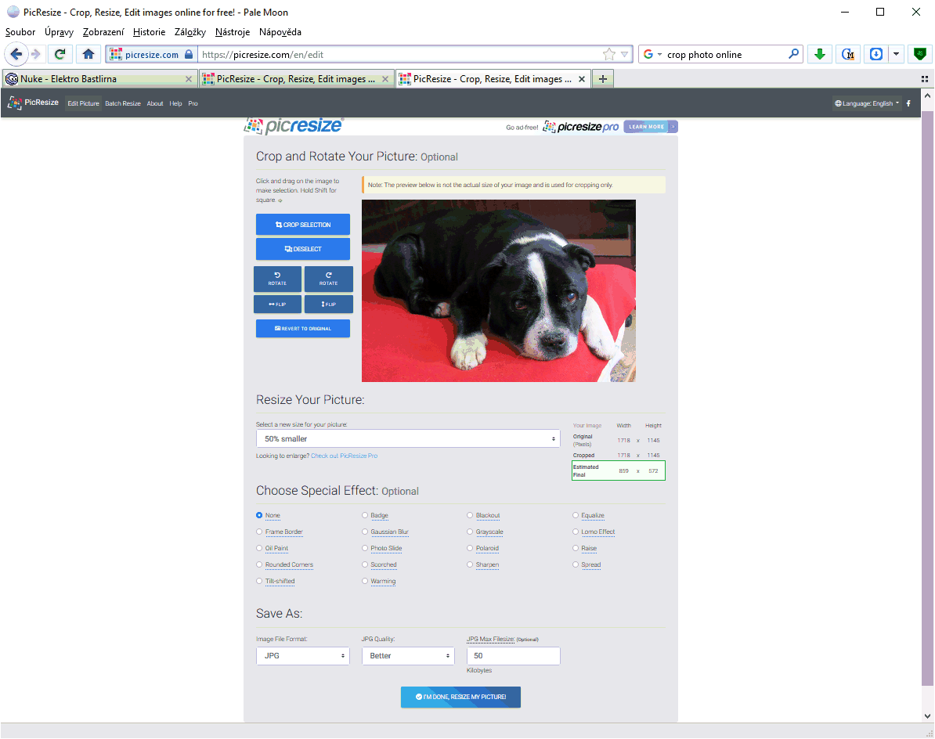
Task: Expand the Image File Format JPG dropdown
Action: pos(302,656)
